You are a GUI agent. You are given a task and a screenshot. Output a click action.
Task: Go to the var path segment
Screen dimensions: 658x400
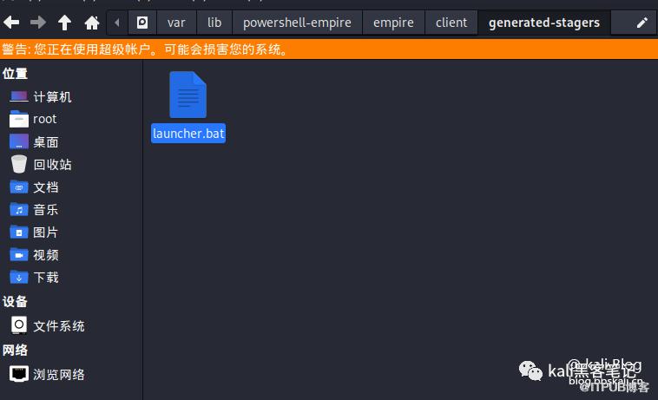176,23
